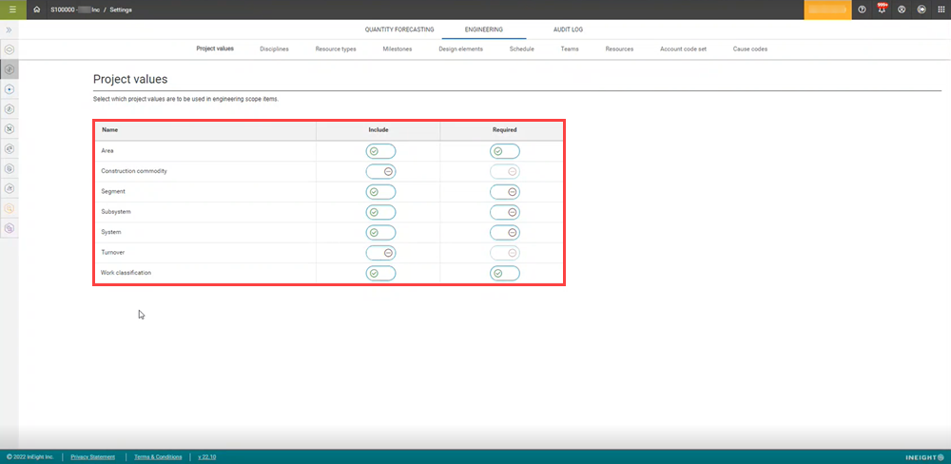Switch to Quantity Forecasting tab
951x464 pixels.
399,29
